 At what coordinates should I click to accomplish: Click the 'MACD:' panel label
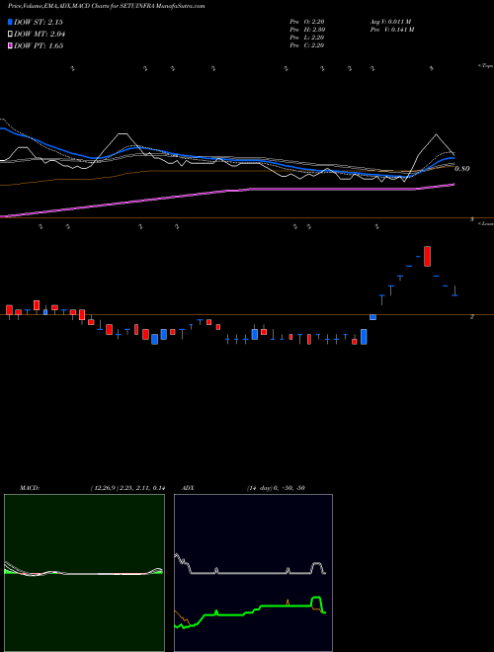pos(30,488)
